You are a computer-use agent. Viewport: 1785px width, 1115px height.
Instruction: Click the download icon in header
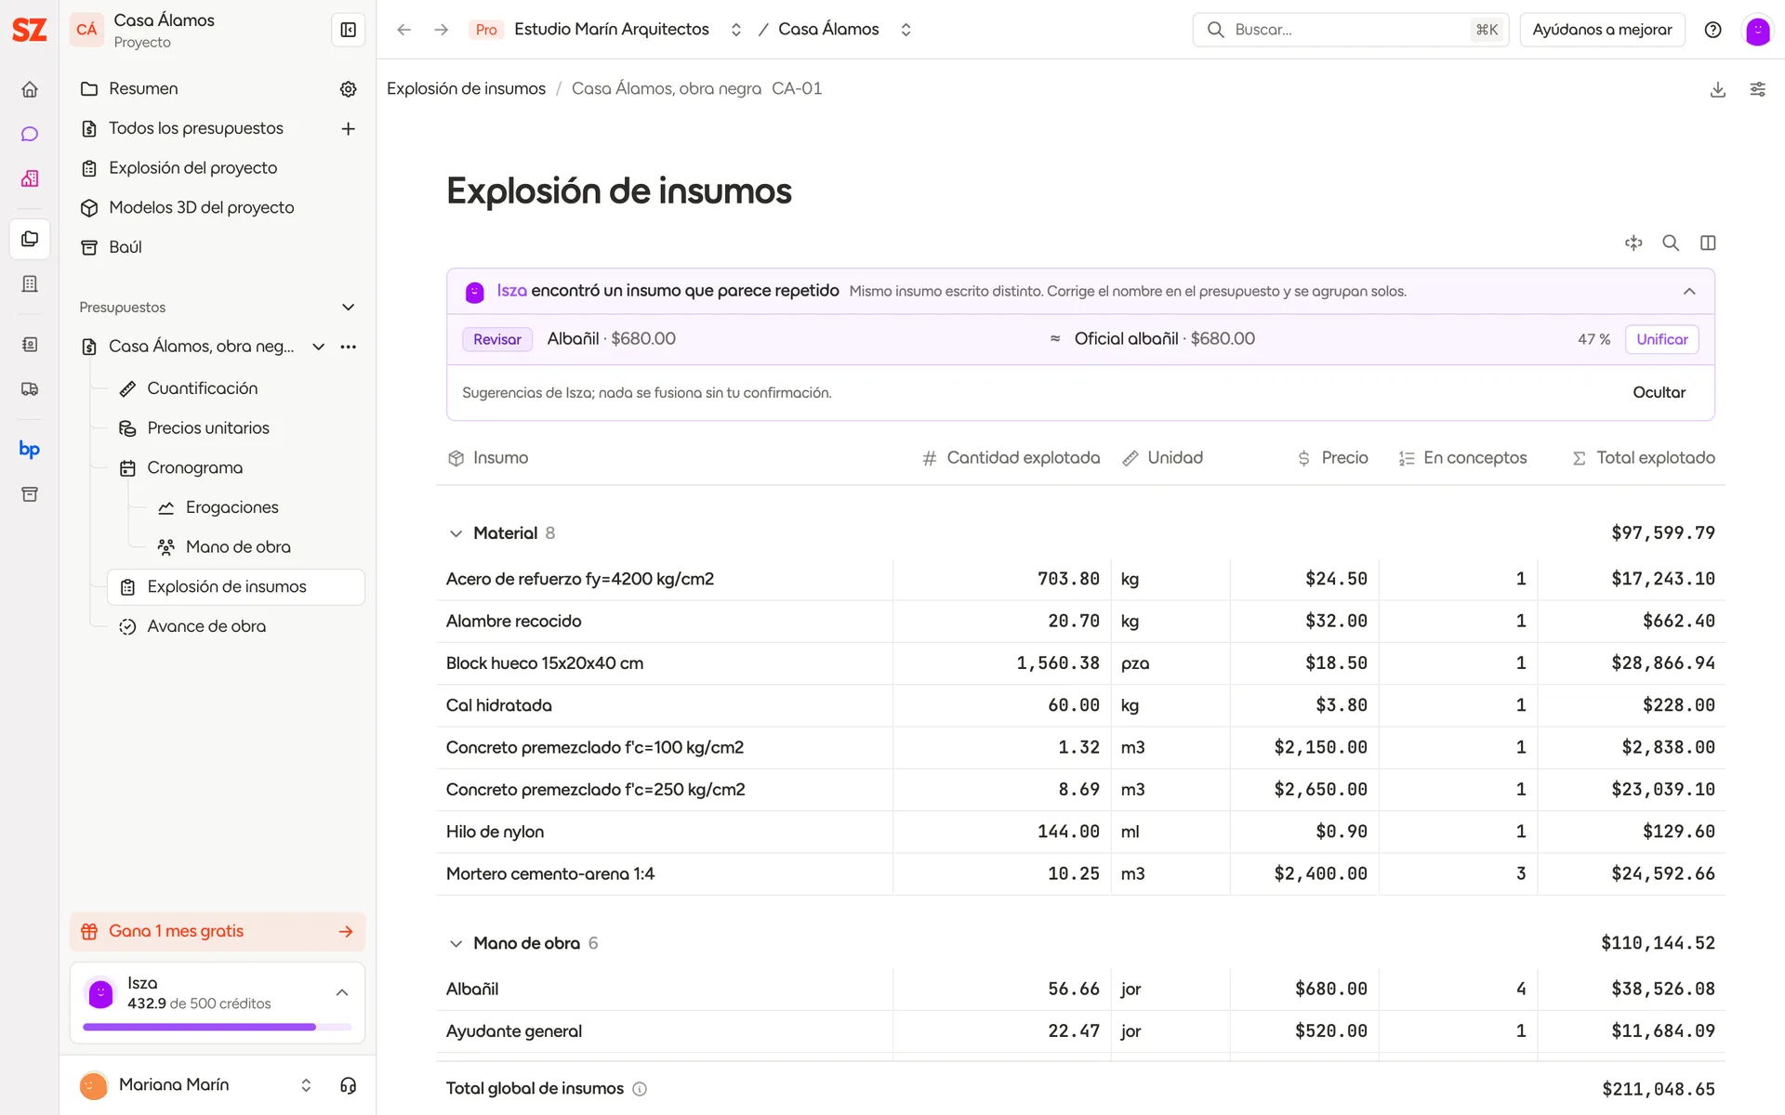(1718, 89)
